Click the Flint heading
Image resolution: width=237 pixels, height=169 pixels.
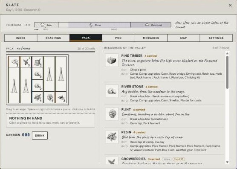(x=126, y=110)
